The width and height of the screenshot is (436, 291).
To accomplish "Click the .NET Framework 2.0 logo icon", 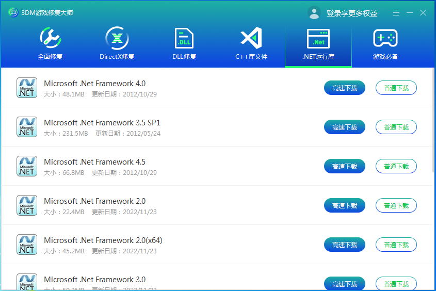I will point(27,205).
